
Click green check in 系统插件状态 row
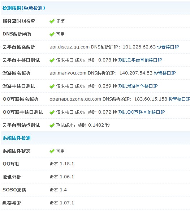[52, 151]
